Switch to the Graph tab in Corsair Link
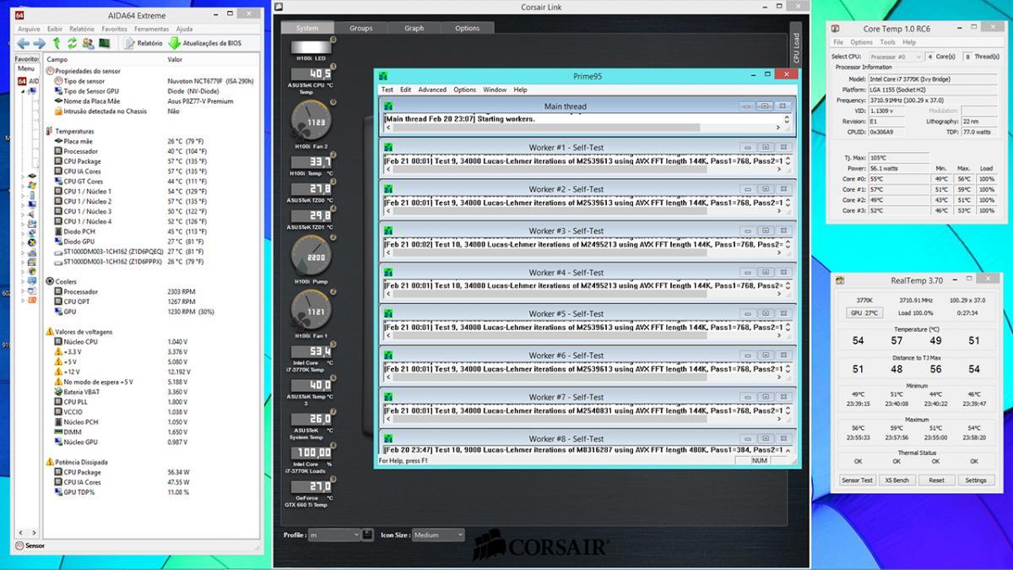 coord(414,28)
